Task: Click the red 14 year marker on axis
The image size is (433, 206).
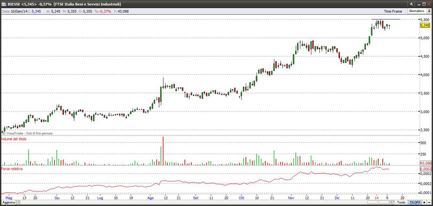Action: 376,198
